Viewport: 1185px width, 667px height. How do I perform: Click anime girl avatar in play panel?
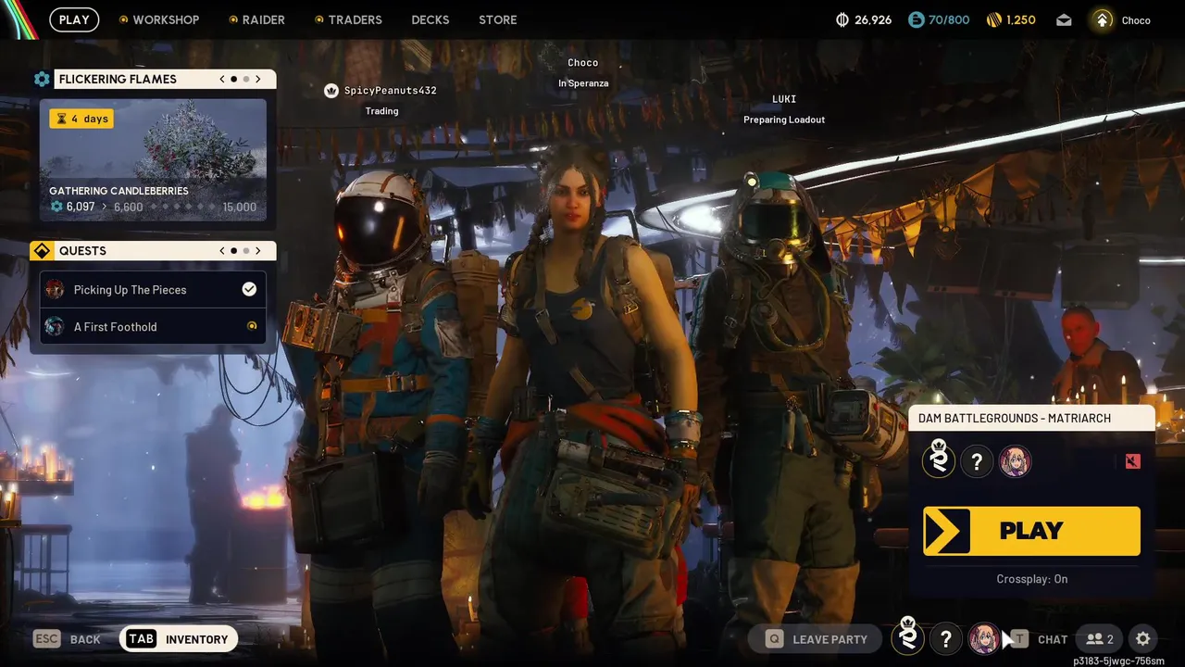[x=1016, y=461]
